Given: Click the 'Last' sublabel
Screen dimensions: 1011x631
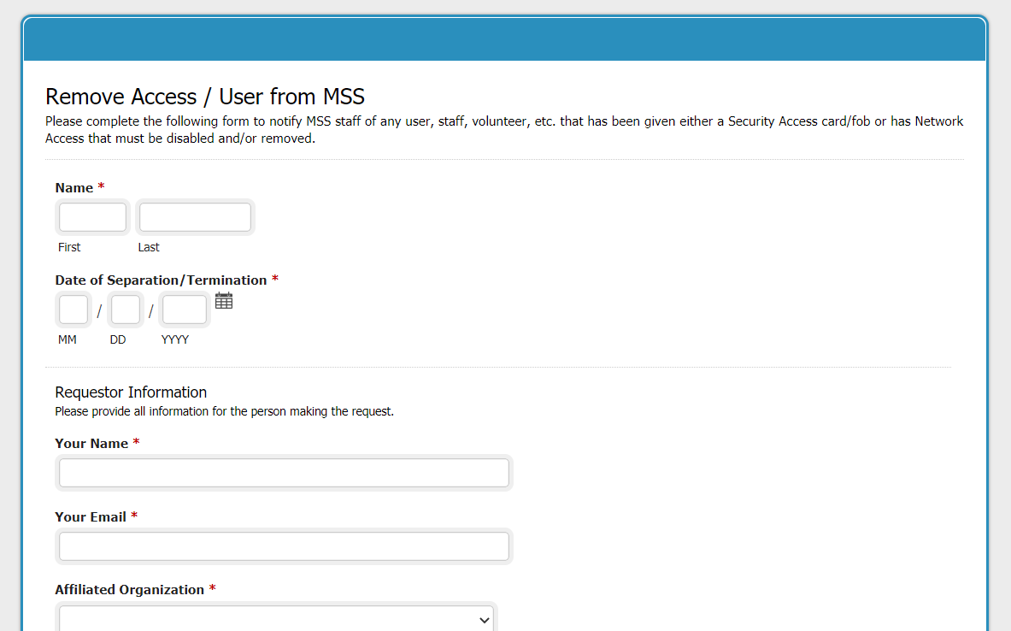Looking at the screenshot, I should click(149, 247).
